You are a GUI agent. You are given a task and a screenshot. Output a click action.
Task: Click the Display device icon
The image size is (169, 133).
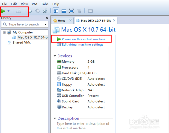59,107
